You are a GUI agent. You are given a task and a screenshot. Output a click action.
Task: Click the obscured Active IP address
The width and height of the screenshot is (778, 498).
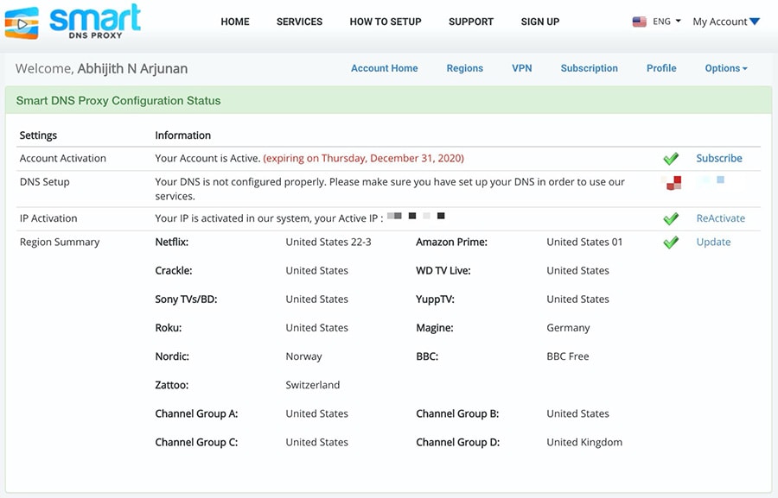(416, 216)
